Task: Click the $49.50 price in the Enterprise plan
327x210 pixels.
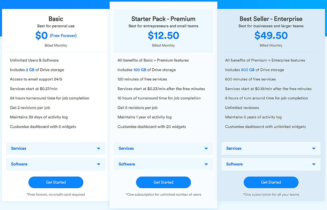Action: [x=271, y=36]
